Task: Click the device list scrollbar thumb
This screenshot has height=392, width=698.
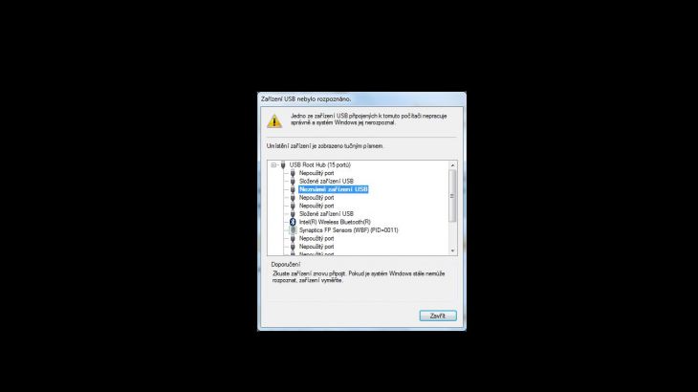Action: [x=452, y=196]
